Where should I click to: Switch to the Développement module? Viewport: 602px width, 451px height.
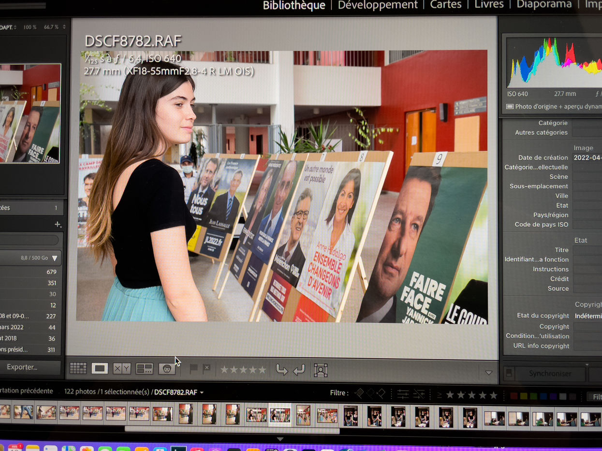[x=377, y=5]
